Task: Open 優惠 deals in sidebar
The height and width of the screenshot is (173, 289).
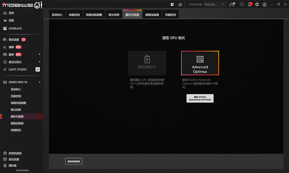Action: 11,47
